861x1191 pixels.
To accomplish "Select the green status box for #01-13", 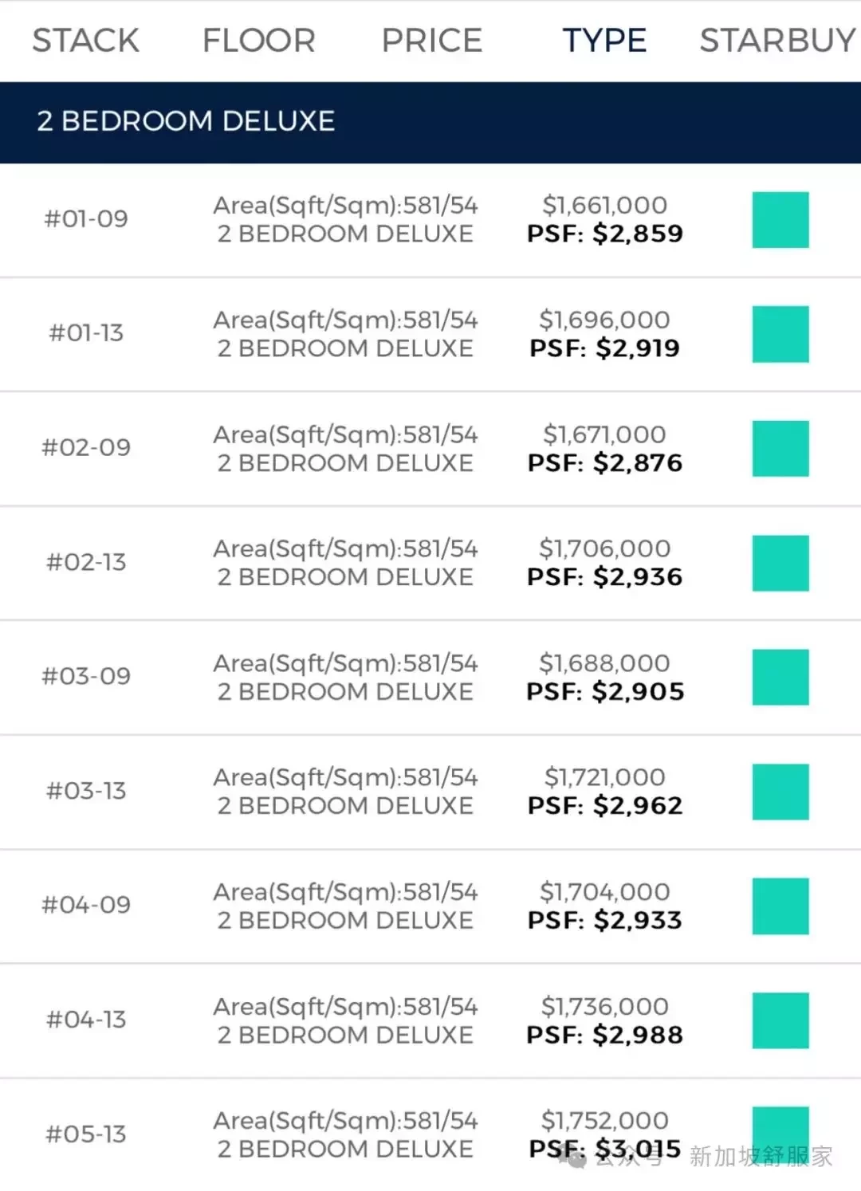I will click(x=780, y=334).
